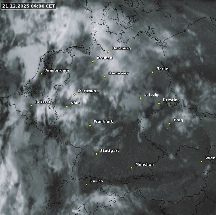Click the München city name text
The image size is (216, 215).
[x=144, y=164]
